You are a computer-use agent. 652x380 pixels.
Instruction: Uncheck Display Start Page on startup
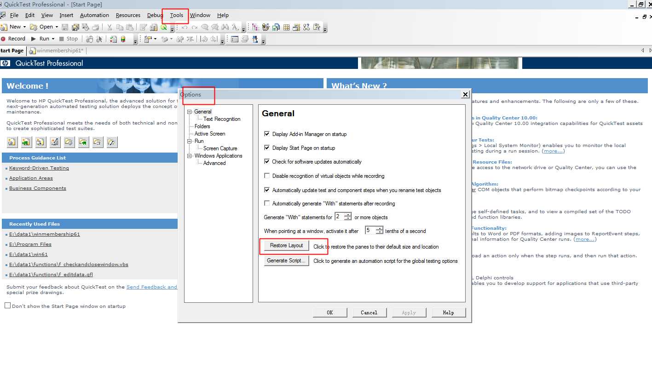click(x=267, y=148)
